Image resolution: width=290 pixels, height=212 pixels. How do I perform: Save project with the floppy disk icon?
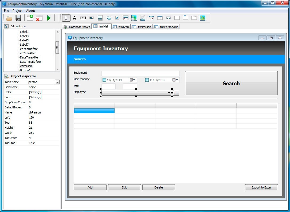(x=18, y=18)
